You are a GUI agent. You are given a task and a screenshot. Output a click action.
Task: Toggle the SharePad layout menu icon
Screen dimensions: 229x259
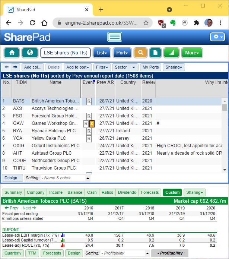click(x=115, y=37)
